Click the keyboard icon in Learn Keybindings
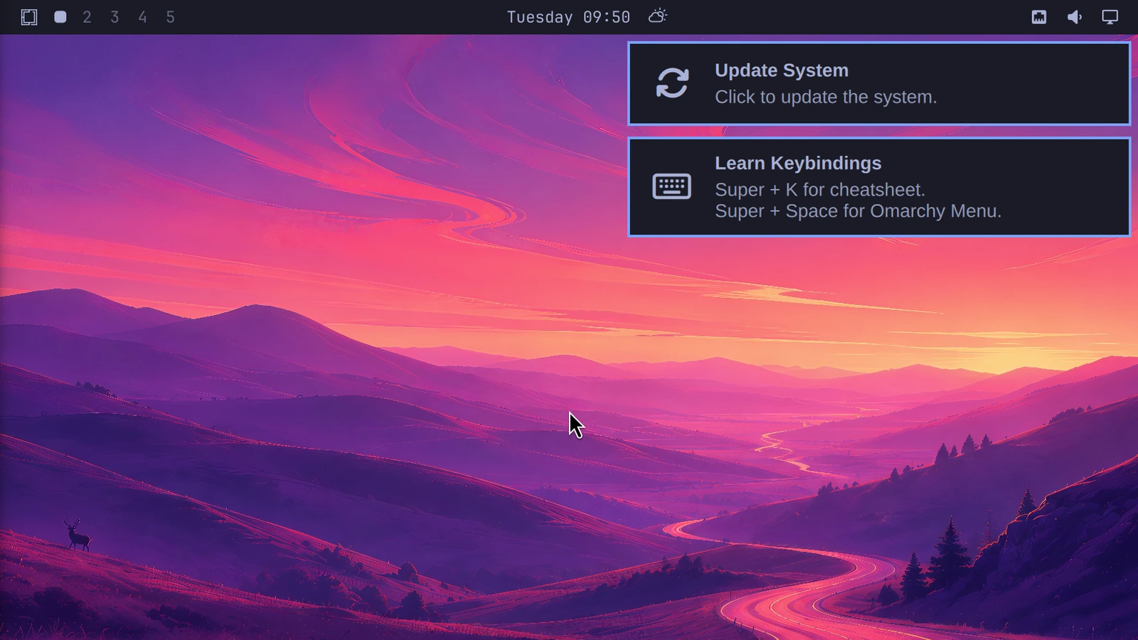This screenshot has height=640, width=1138. 672,186
